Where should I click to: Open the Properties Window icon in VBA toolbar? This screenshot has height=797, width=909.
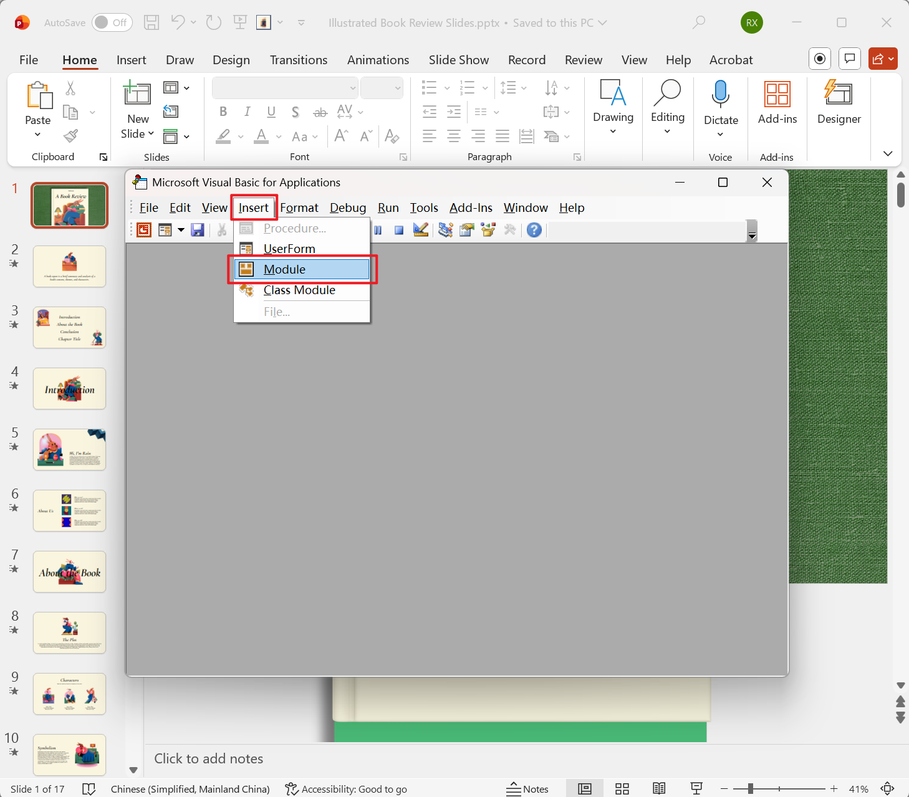click(466, 230)
